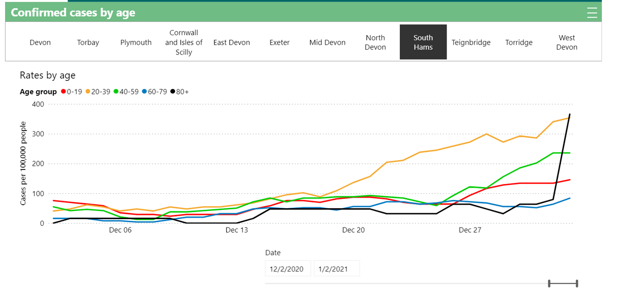Click the Dec 27 axis label
The height and width of the screenshot is (300, 623).
point(470,231)
